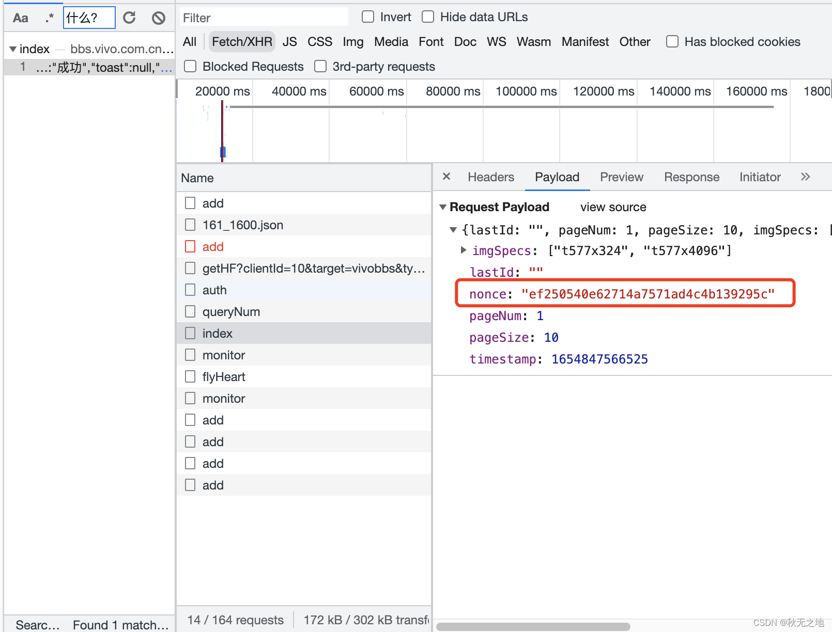Select the All filter type
The image size is (832, 632).
point(190,42)
